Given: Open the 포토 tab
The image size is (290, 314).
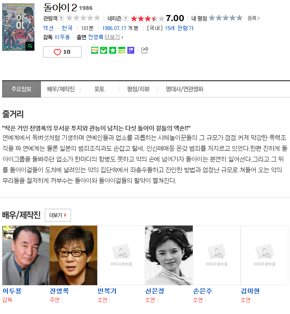Looking at the screenshot, I should (99, 89).
